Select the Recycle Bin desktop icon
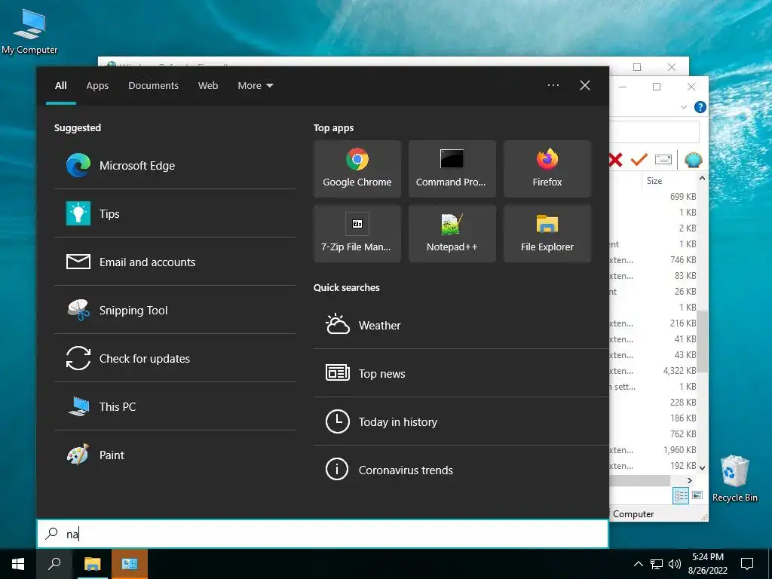The image size is (772, 579). pos(734,479)
